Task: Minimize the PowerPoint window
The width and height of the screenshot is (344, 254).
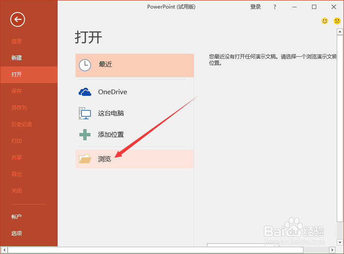Action: point(294,7)
